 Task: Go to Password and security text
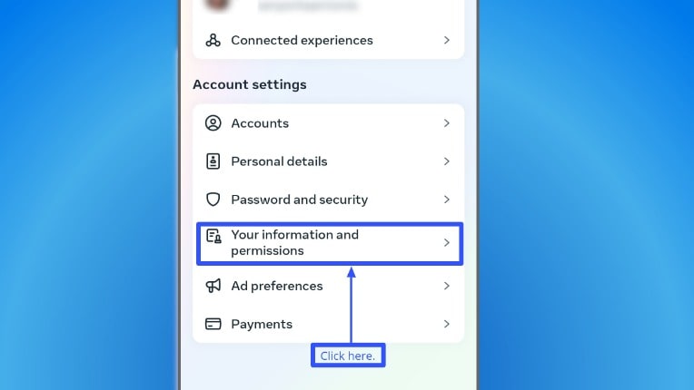299,200
